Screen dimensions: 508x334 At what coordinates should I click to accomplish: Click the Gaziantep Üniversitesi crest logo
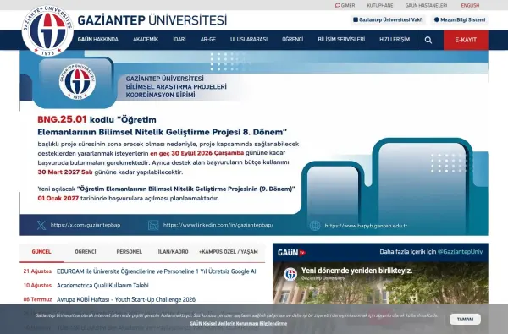coord(47,30)
